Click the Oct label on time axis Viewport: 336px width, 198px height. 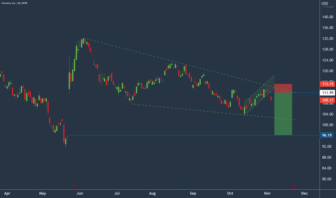point(230,193)
